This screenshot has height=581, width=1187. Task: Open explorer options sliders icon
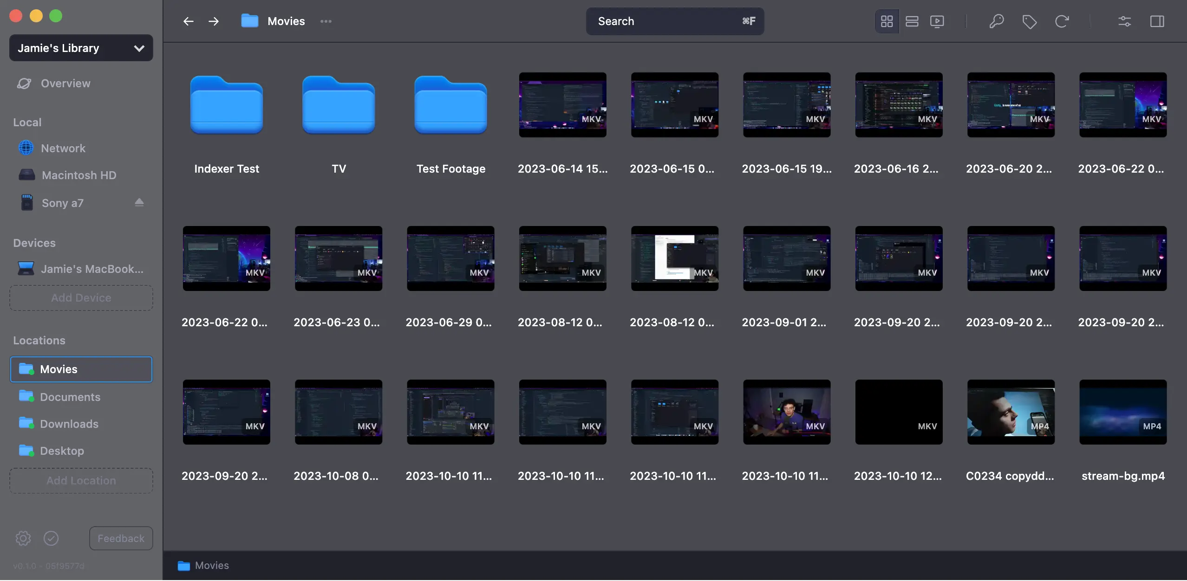(1124, 21)
